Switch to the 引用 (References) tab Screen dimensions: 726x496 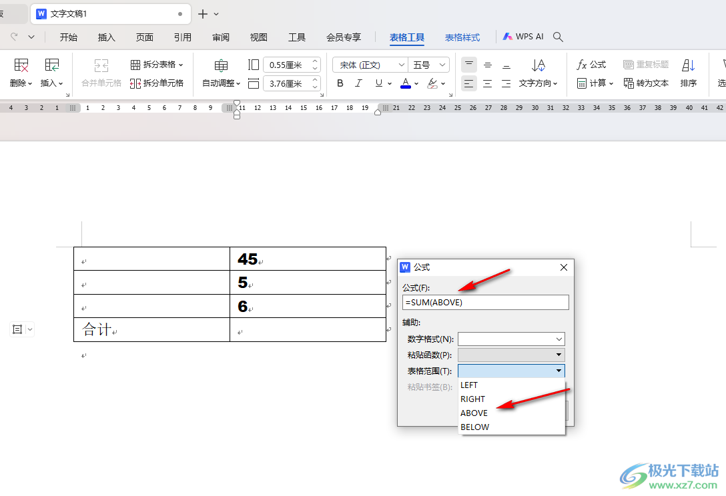coord(183,37)
